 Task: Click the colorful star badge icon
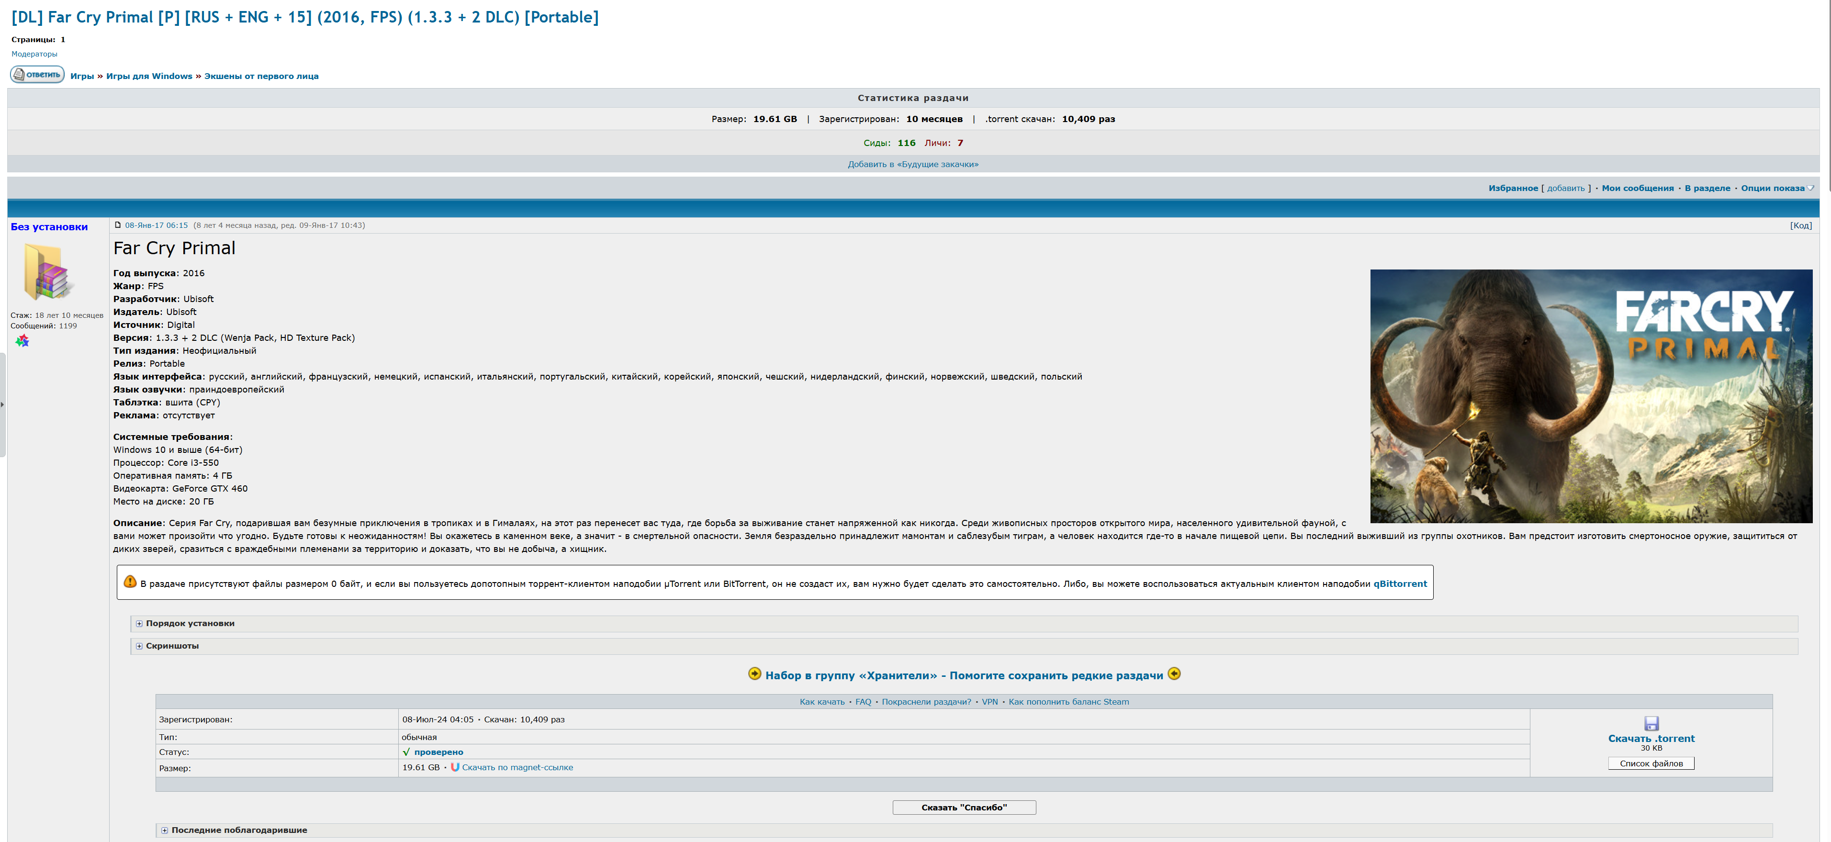pos(23,341)
